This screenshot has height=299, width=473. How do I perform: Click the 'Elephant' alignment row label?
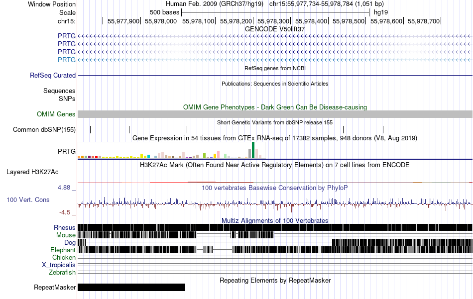[63, 250]
